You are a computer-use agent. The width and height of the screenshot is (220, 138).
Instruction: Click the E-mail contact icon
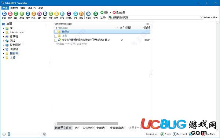tap(162, 134)
